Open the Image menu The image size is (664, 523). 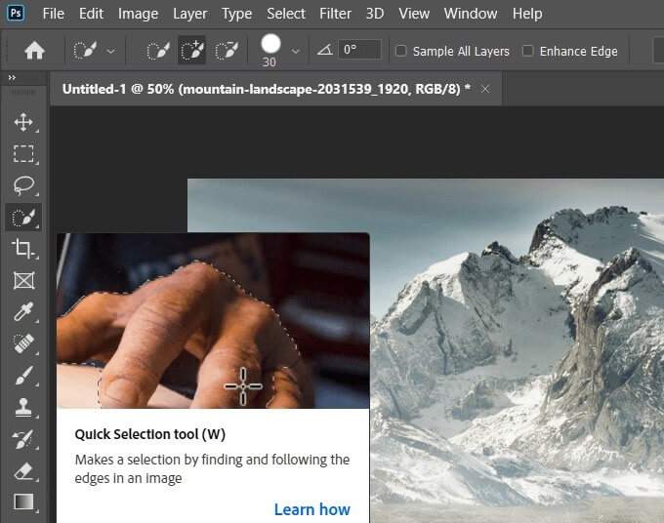[x=138, y=14]
